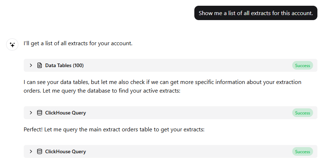Click the sparkle assistant avatar icon
This screenshot has width=330, height=164.
[x=12, y=44]
